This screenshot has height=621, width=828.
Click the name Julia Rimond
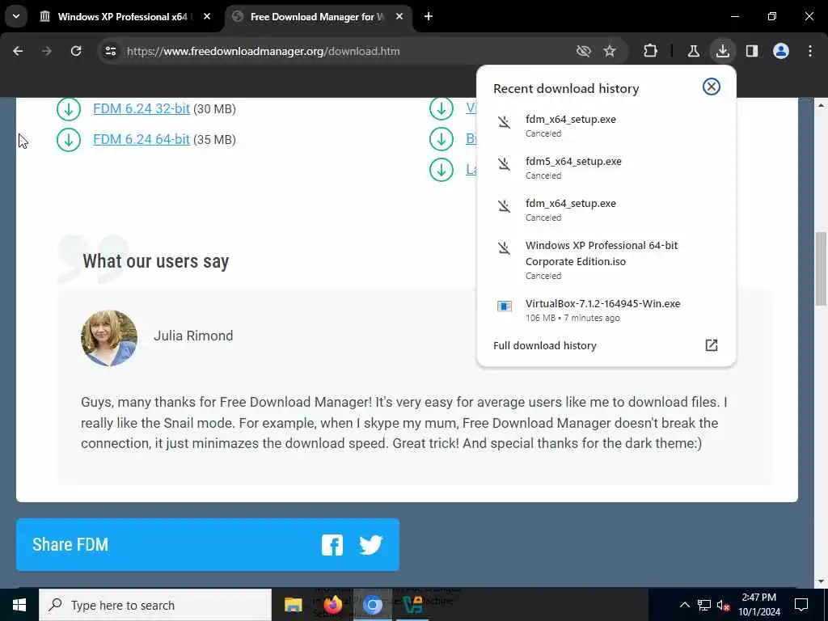[x=193, y=336]
